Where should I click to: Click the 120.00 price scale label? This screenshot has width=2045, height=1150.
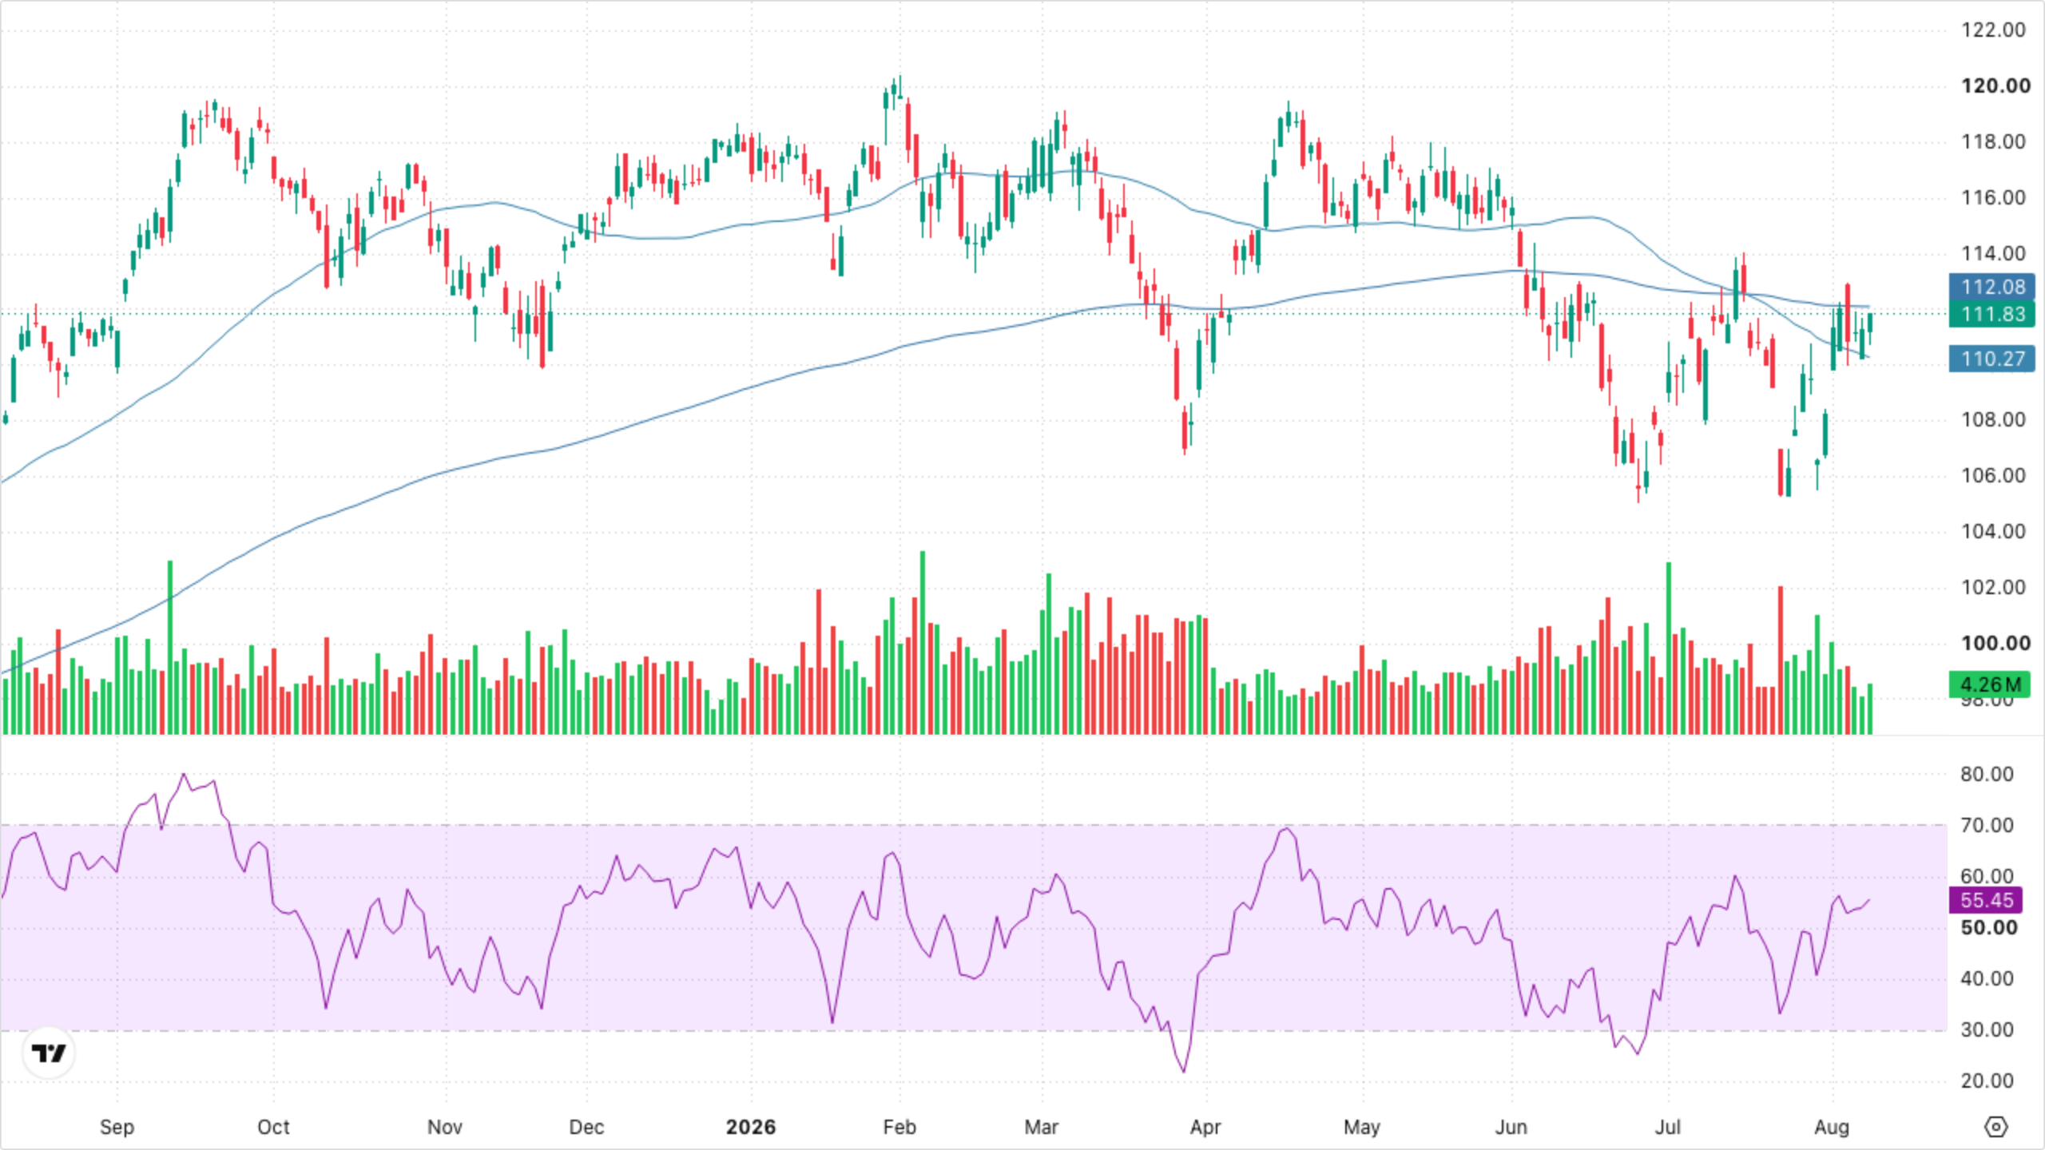pos(1995,85)
